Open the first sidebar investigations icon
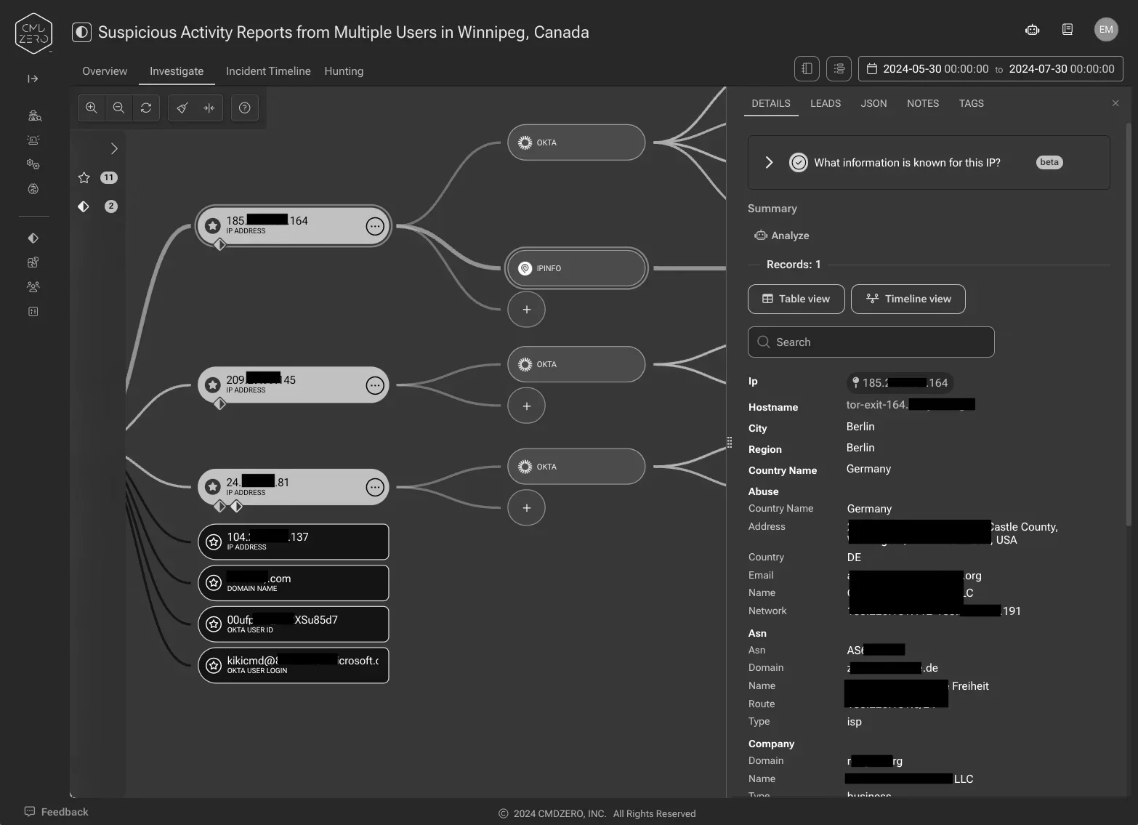The height and width of the screenshot is (825, 1138). (33, 116)
